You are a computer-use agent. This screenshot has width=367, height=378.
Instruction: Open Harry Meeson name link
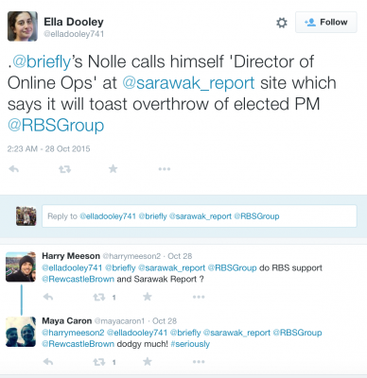pos(71,256)
